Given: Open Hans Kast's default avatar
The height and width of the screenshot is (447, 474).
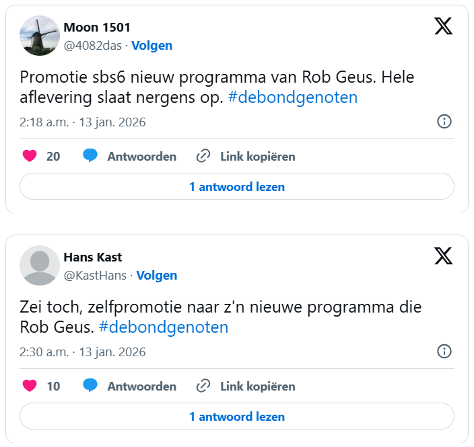Looking at the screenshot, I should (x=40, y=266).
